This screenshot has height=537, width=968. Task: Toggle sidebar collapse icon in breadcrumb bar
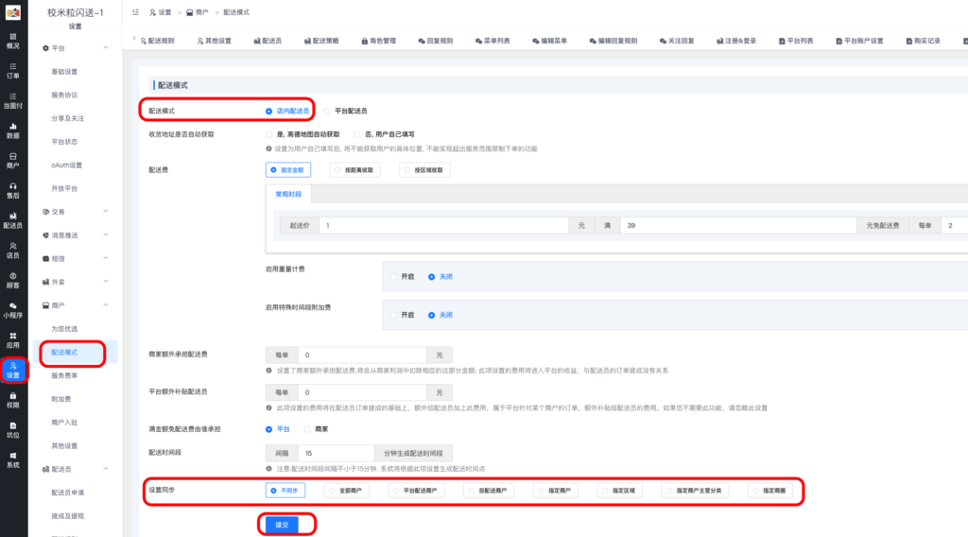click(135, 12)
